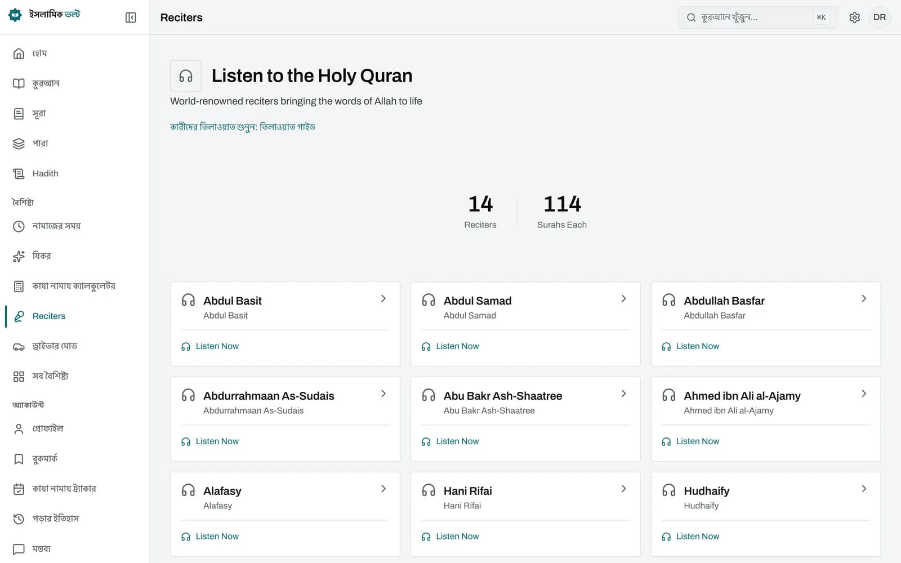The image size is (901, 563).
Task: Expand Hudhaify card chevron
Action: tap(864, 489)
